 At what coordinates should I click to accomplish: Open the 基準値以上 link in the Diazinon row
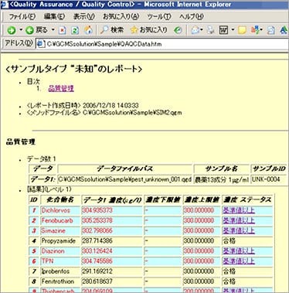(239, 251)
